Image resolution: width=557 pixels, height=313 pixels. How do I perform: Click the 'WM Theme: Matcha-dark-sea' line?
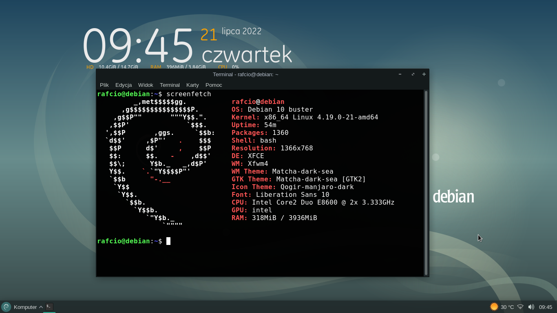point(283,171)
